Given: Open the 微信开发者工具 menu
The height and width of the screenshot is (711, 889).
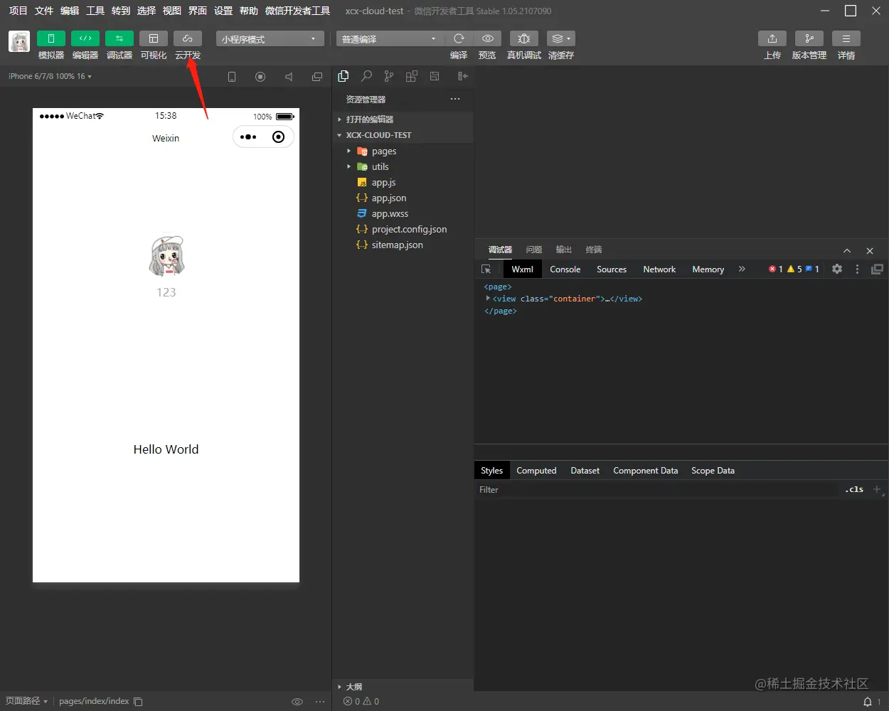Looking at the screenshot, I should tap(297, 11).
